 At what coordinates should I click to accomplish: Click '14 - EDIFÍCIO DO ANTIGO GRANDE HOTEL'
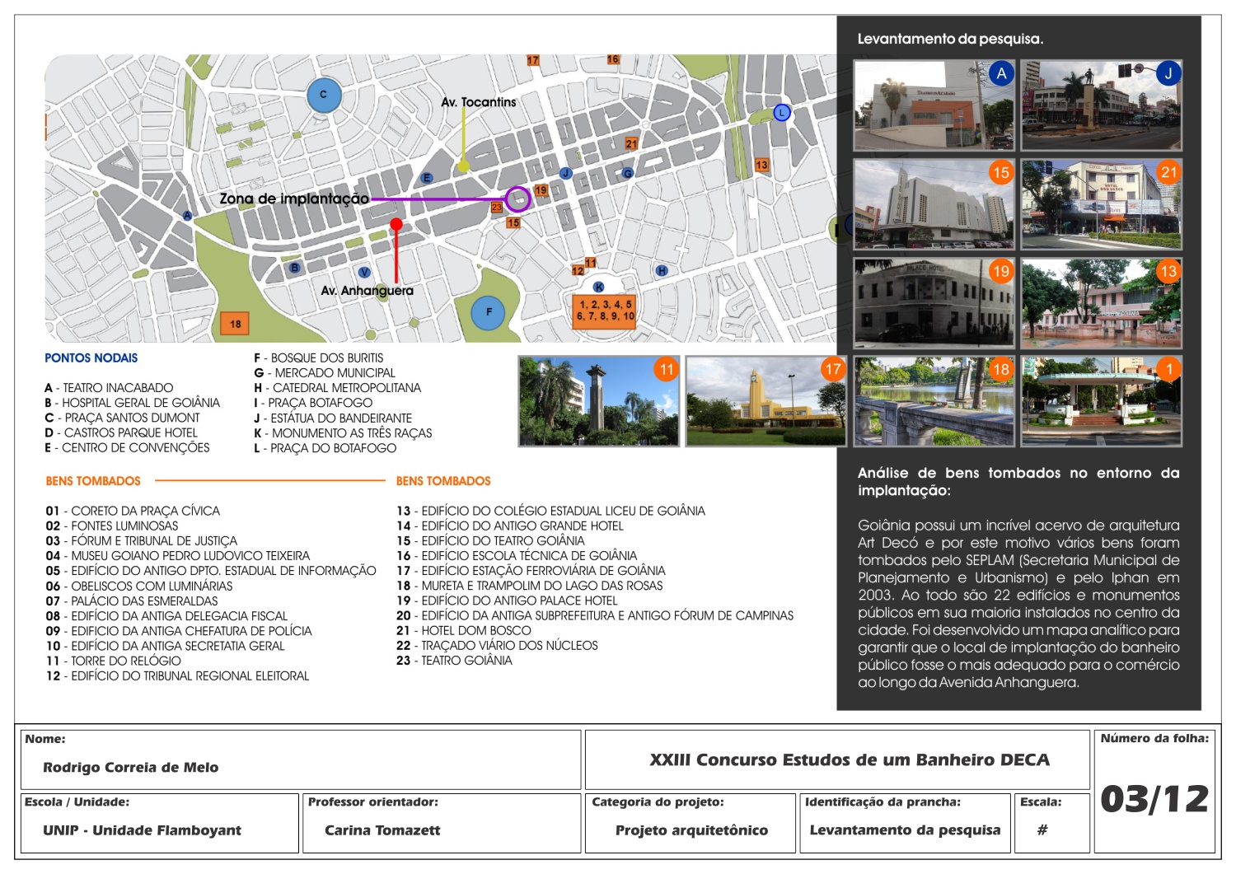(x=510, y=526)
